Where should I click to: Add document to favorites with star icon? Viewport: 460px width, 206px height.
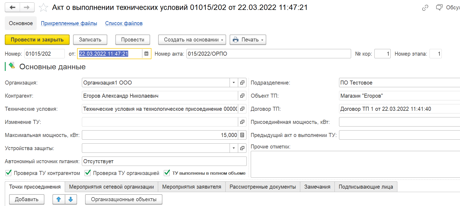click(43, 7)
